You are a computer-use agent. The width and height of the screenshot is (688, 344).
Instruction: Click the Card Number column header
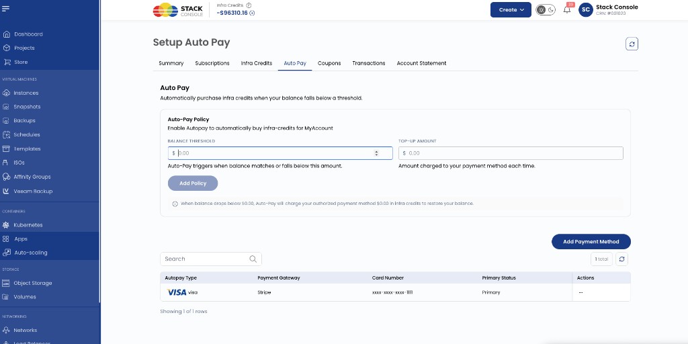click(388, 277)
